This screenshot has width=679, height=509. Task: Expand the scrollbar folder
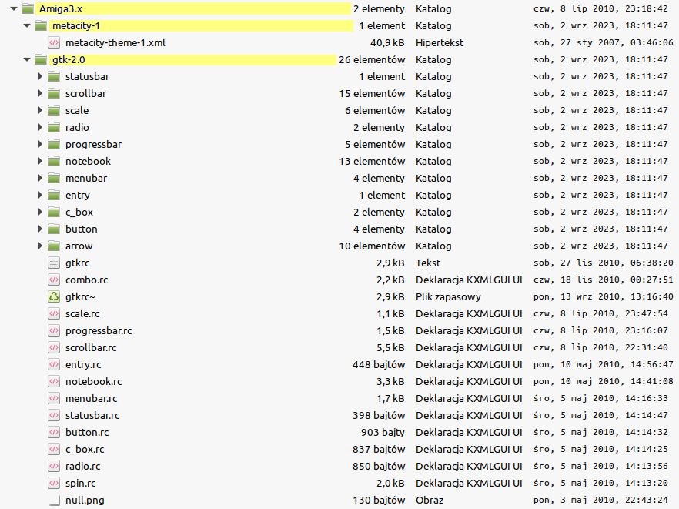pos(40,94)
